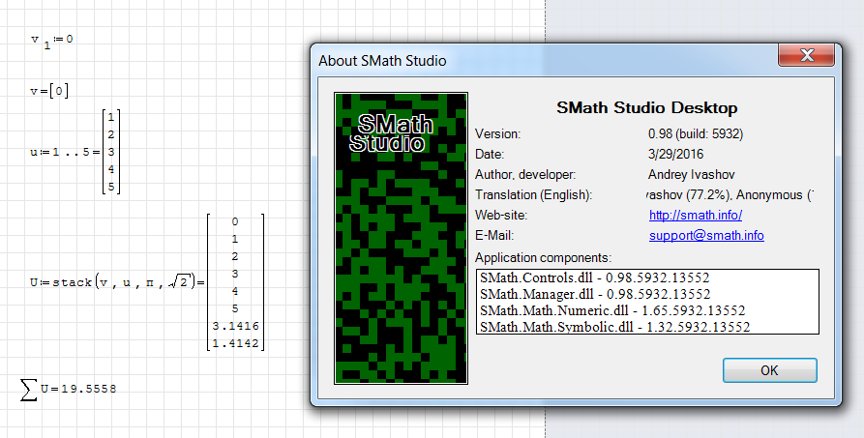Click the 1.4142 value in result matrix
The image size is (864, 438).
click(x=235, y=342)
